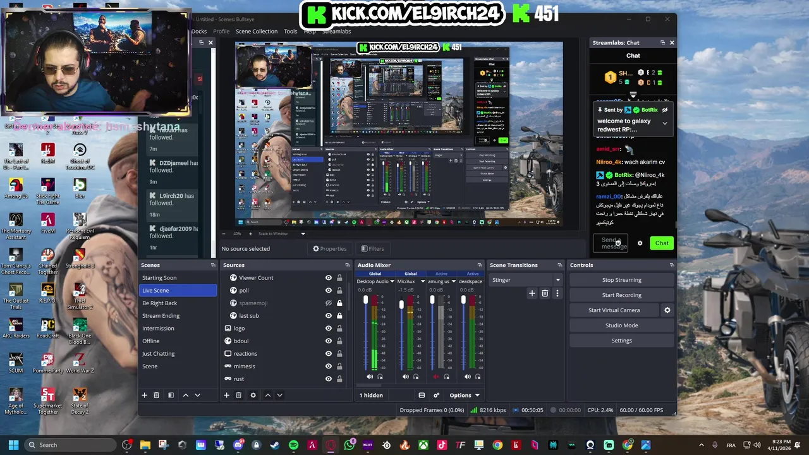Viewport: 809px width, 455px height.
Task: Lock the mimesis source
Action: click(339, 366)
